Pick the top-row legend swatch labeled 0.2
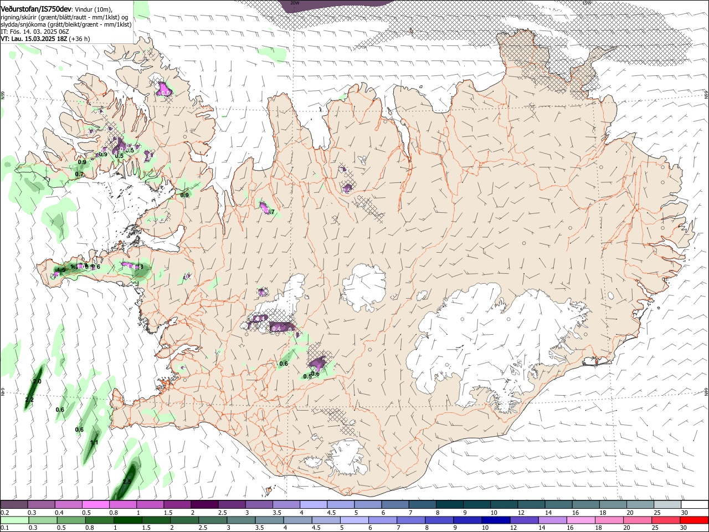This screenshot has height=532, width=709. 14,505
